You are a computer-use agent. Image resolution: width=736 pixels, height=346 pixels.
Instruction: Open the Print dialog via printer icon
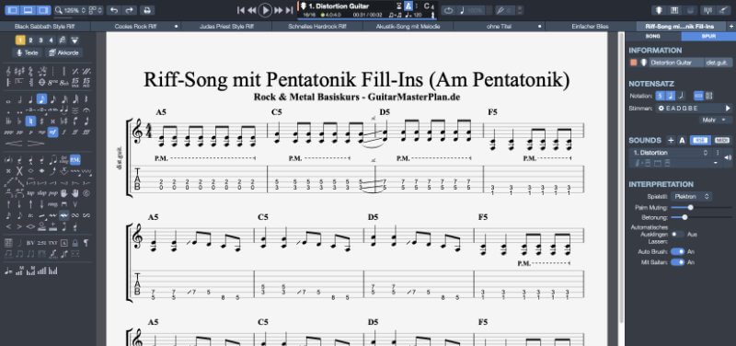147,10
